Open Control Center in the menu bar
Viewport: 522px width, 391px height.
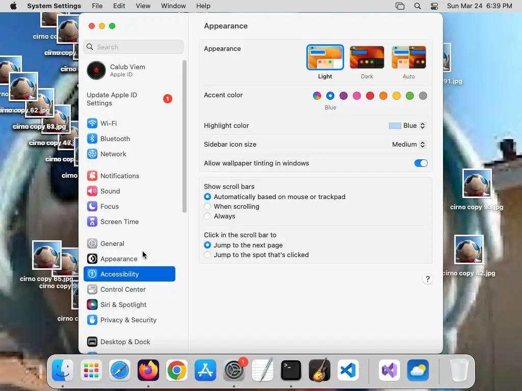pyautogui.click(x=434, y=6)
